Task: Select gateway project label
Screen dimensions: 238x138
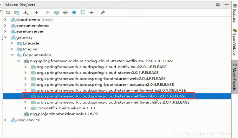Action: pos(25,37)
